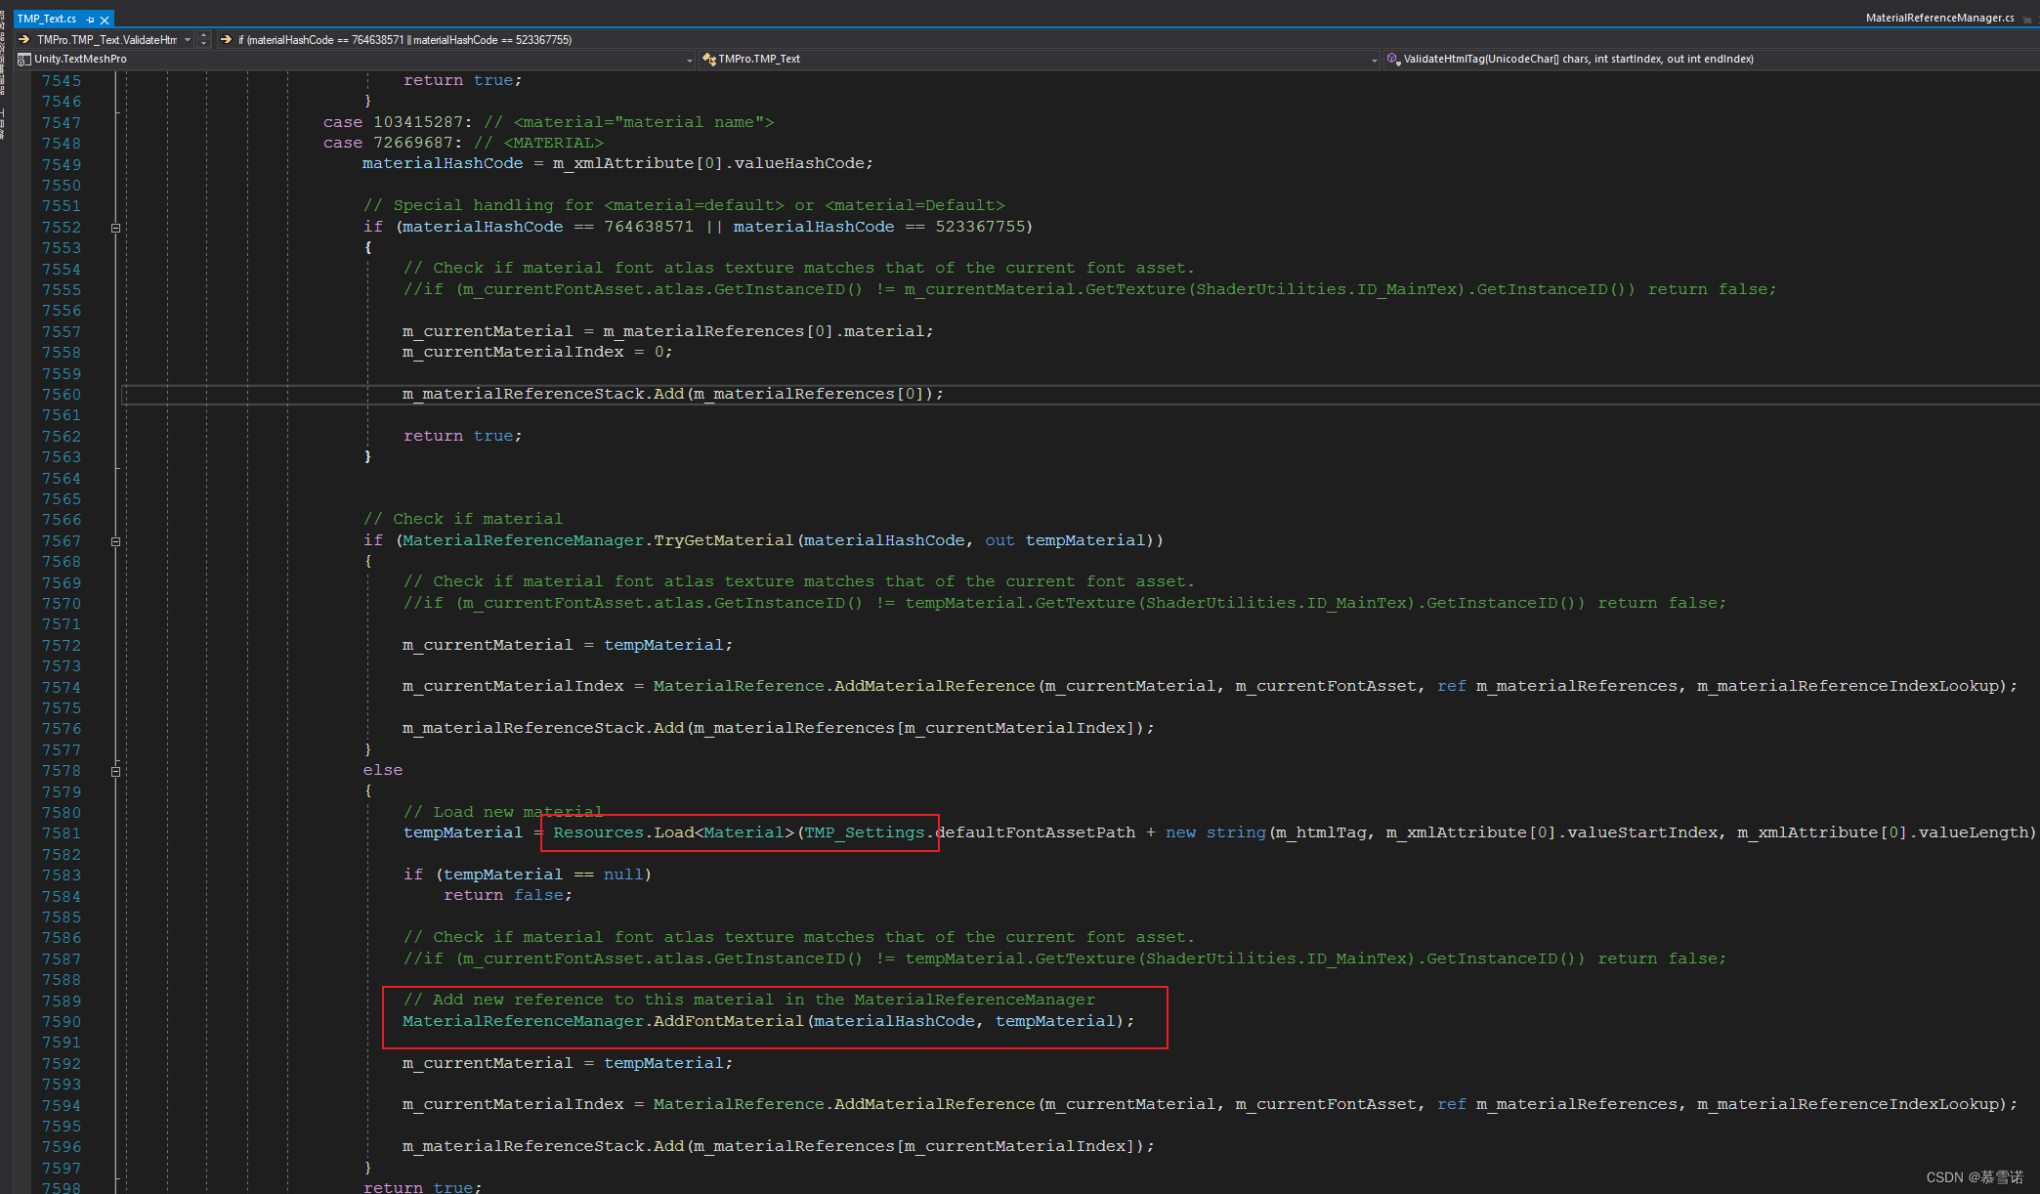Pin the TMP_Text.cs tab

(91, 19)
